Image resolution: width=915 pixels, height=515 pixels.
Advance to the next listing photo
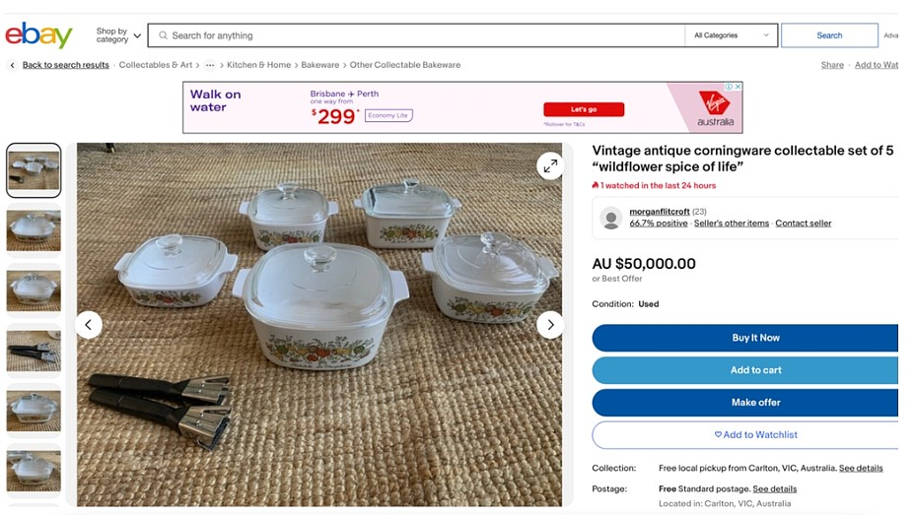550,324
